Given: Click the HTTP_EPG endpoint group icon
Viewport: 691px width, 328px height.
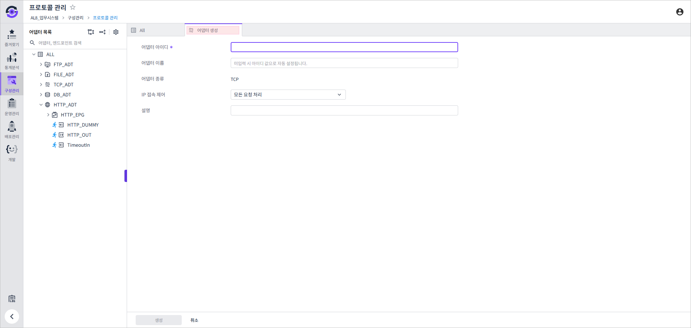Looking at the screenshot, I should coord(55,115).
